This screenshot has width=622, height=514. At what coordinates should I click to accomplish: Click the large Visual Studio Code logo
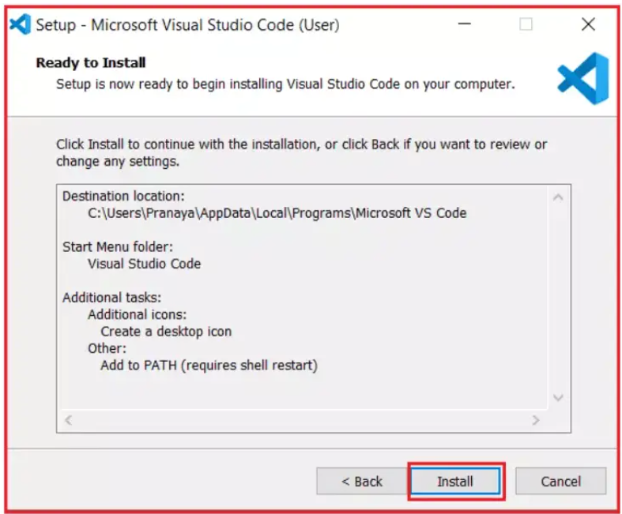[x=582, y=78]
